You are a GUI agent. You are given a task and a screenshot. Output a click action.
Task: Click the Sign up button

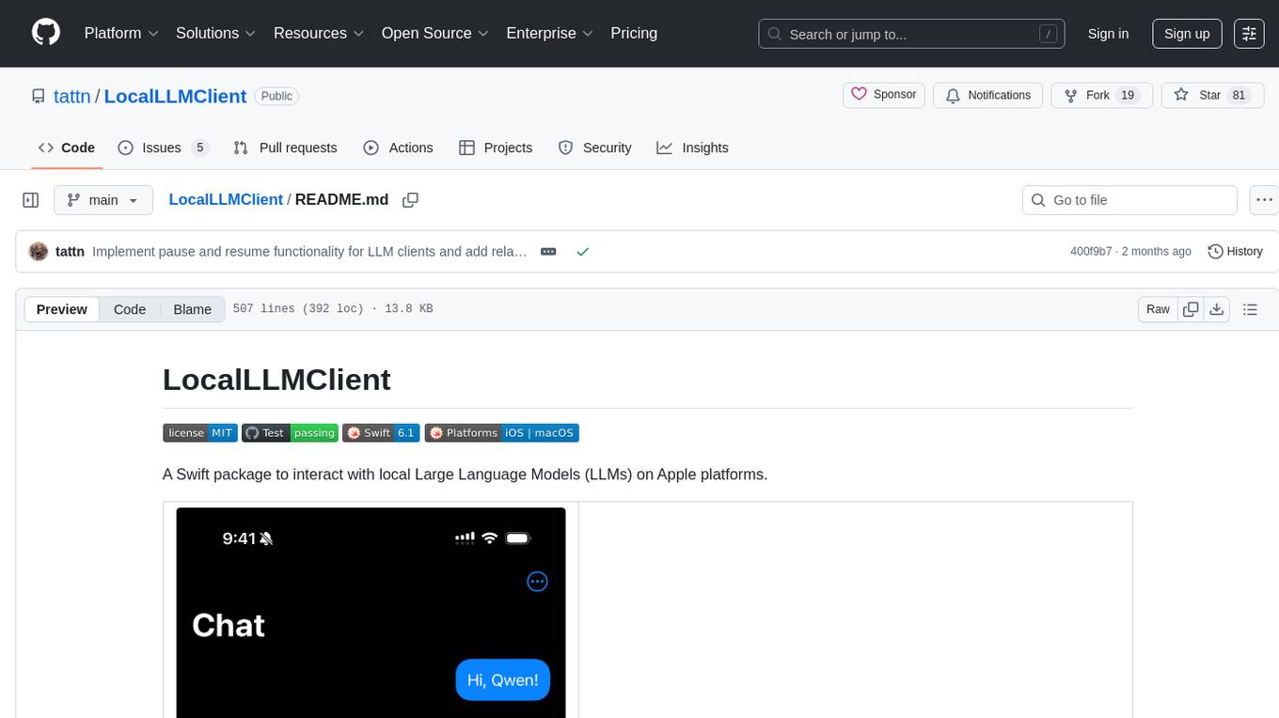(x=1187, y=34)
